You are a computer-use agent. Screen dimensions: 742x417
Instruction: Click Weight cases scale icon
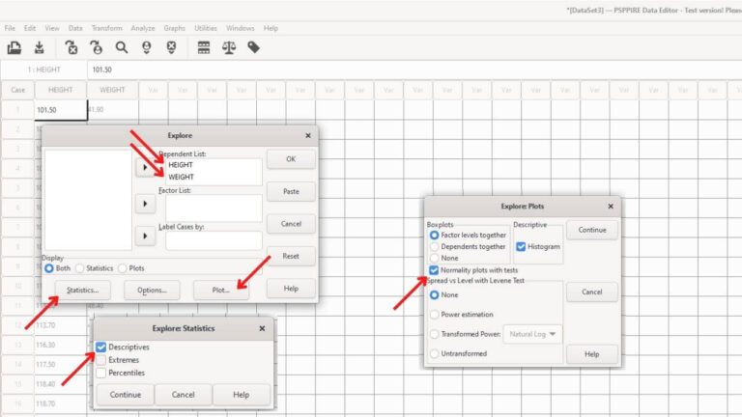coord(229,47)
